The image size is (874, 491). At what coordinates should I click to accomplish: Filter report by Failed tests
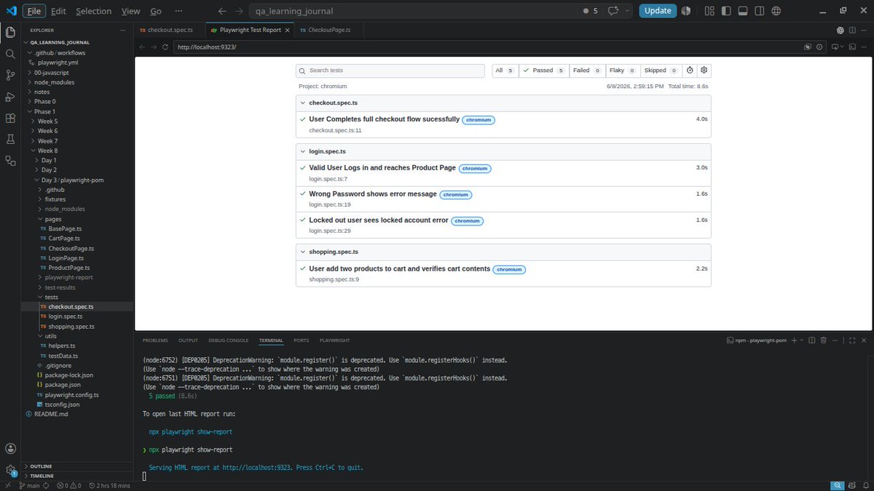(586, 71)
